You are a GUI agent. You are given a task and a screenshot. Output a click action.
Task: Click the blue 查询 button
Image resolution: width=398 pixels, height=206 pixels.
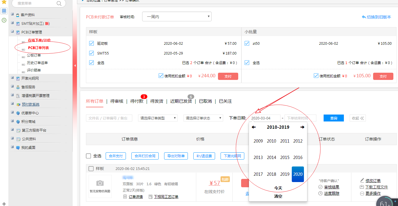click(333, 118)
